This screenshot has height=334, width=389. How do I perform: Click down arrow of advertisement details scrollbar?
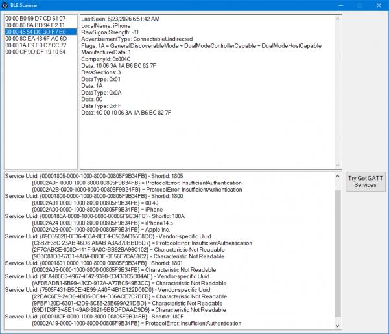point(337,165)
